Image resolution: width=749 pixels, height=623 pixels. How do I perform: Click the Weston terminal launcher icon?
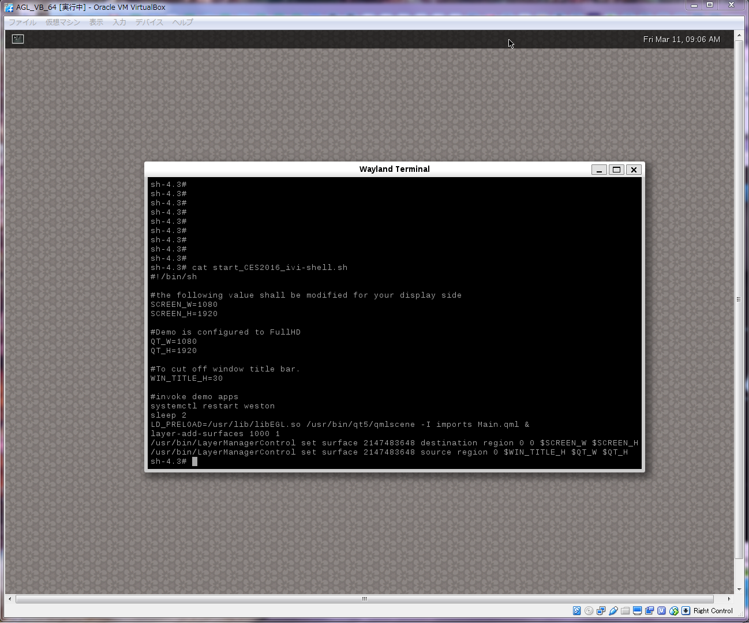[x=17, y=39]
